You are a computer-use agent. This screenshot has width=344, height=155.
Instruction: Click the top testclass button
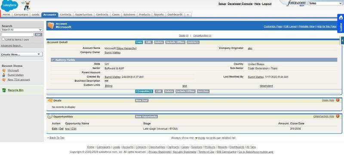(193, 42)
